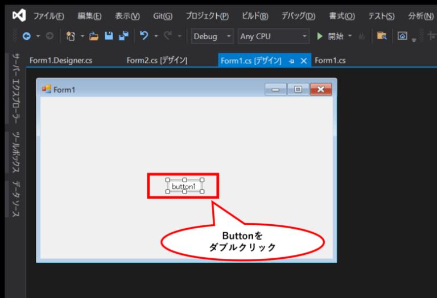Open the サーバー エクスプローラー side panel
Viewport: 437px width, 298px height.
coord(15,88)
